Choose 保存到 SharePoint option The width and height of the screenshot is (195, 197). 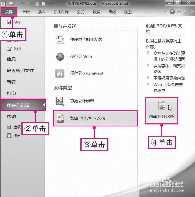pos(87,73)
